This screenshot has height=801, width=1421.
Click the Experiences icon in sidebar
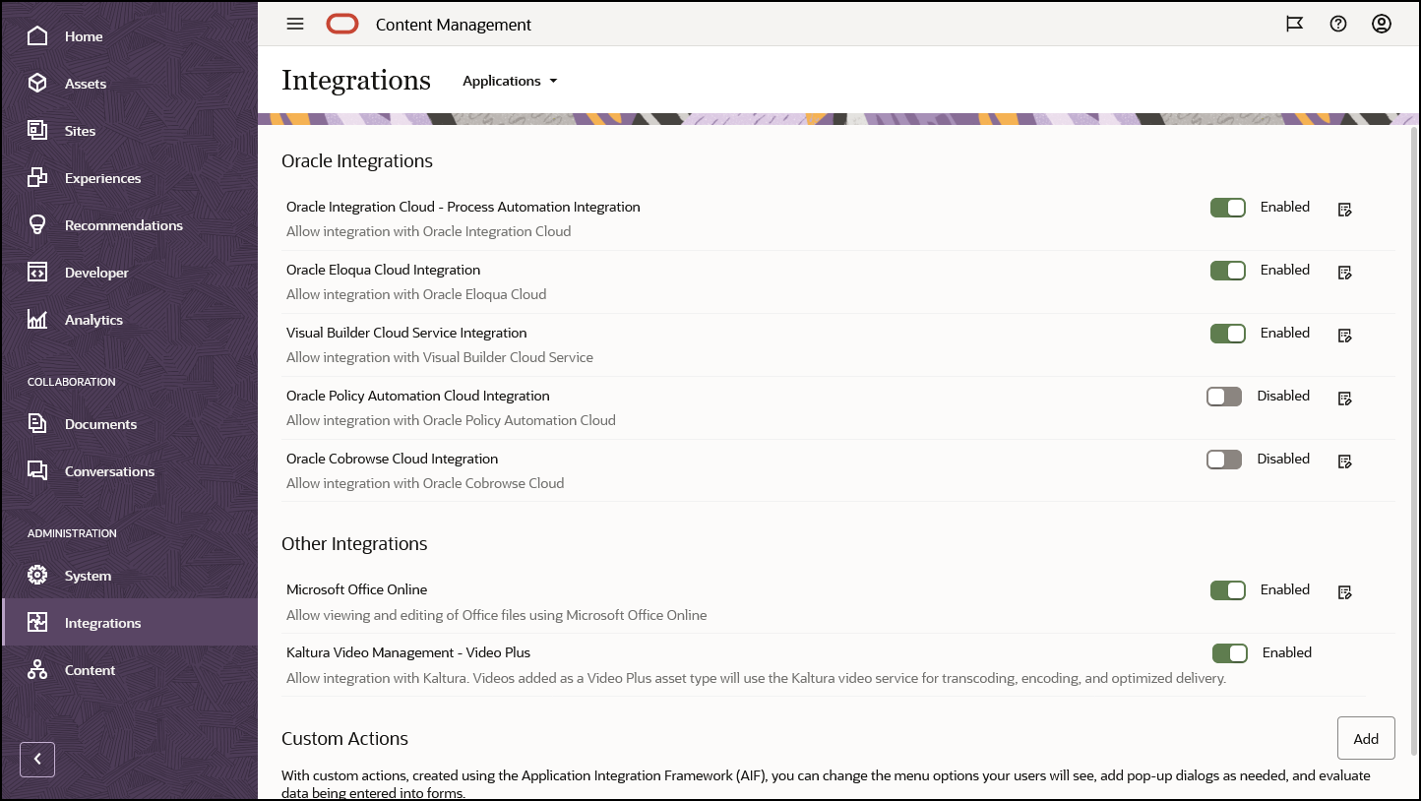(37, 178)
